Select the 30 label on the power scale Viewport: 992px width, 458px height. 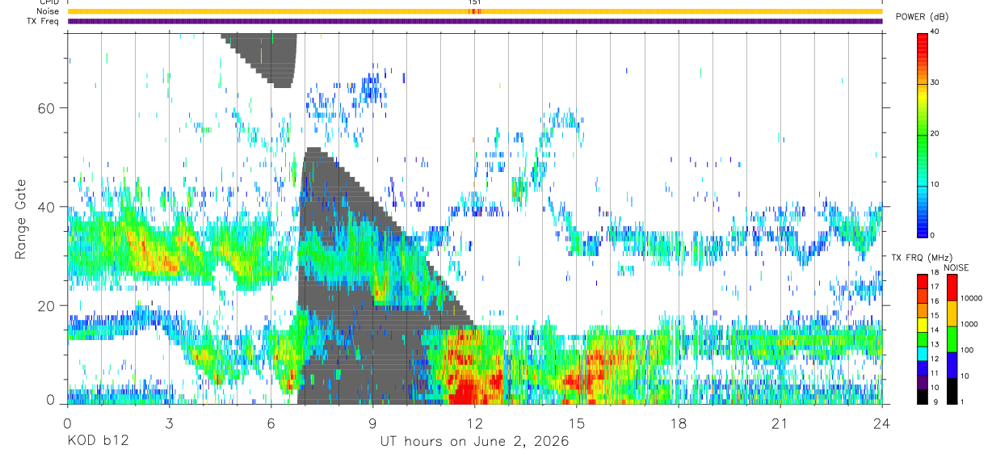click(x=935, y=83)
